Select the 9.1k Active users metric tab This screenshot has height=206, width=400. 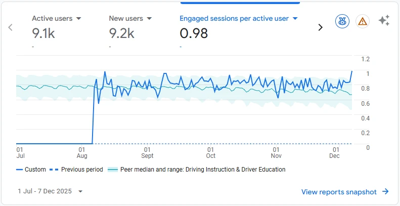click(x=43, y=33)
